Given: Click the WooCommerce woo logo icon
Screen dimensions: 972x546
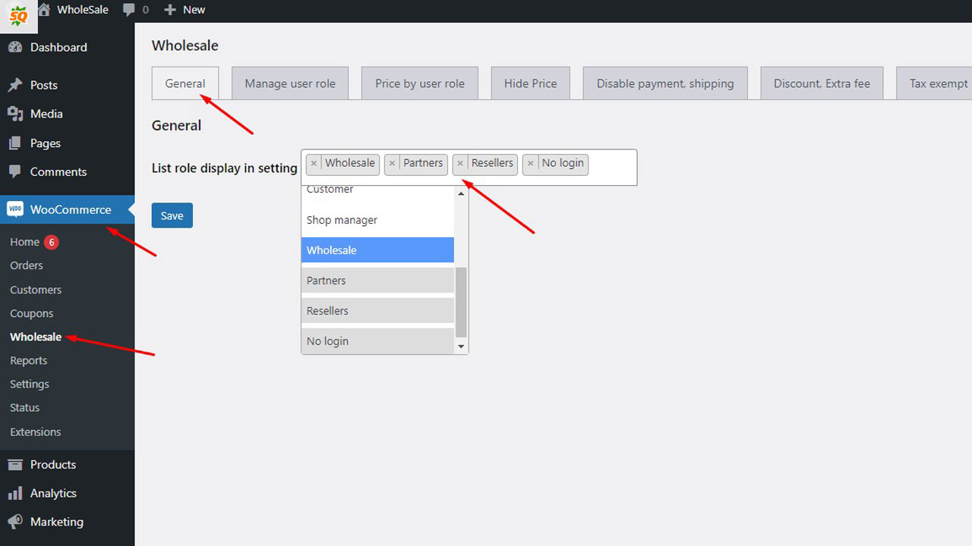Looking at the screenshot, I should [x=15, y=209].
